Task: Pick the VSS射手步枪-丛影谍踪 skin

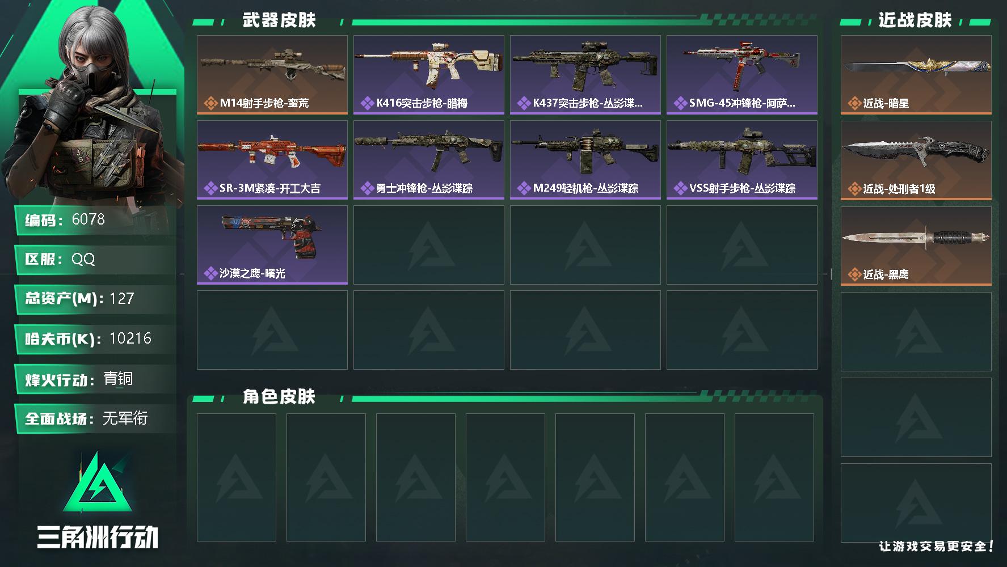Action: [742, 160]
